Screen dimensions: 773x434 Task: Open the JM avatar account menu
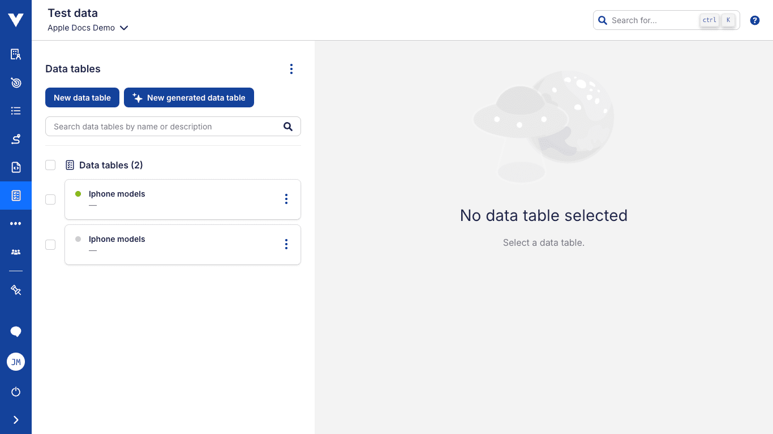coord(15,362)
